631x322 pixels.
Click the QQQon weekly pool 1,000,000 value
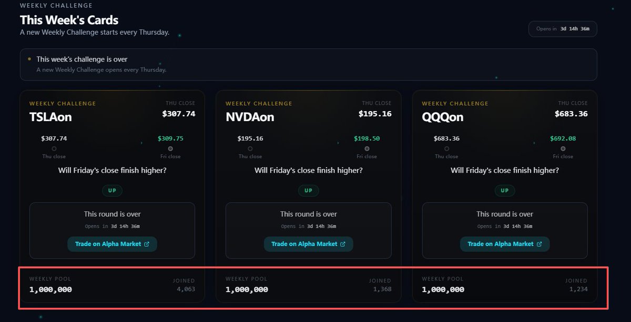[443, 289]
